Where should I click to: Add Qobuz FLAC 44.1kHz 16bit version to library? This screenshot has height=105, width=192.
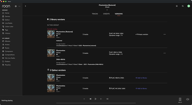(141, 89)
